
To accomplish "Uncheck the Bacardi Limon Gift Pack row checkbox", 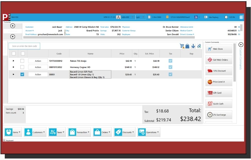I will point(22,74).
